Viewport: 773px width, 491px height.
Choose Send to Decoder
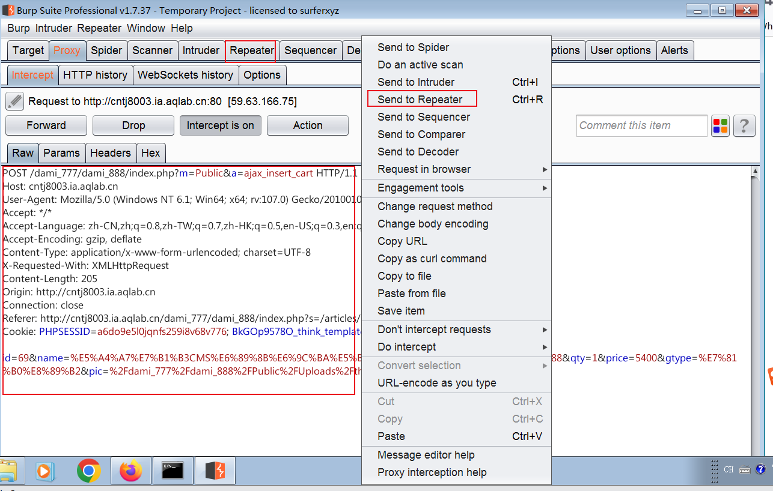[x=456, y=152]
